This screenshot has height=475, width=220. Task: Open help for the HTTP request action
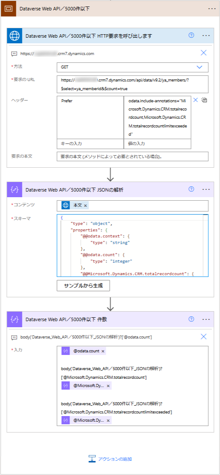click(191, 36)
